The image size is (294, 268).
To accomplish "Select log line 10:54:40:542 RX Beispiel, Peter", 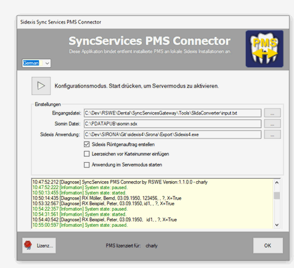I will pyautogui.click(x=105, y=220).
